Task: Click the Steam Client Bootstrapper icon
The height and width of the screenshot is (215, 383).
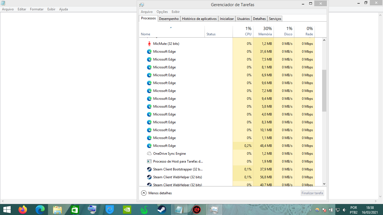Action: click(149, 169)
